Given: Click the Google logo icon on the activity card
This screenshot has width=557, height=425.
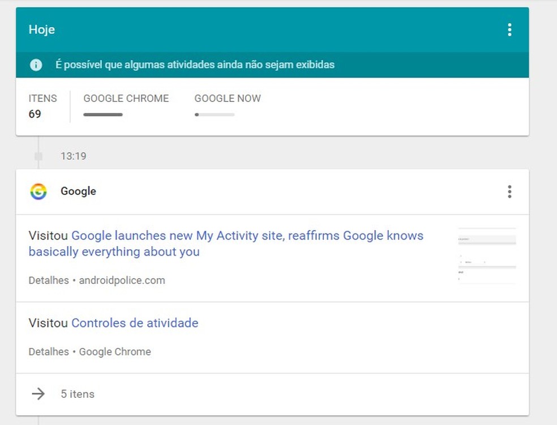Looking at the screenshot, I should point(37,192).
